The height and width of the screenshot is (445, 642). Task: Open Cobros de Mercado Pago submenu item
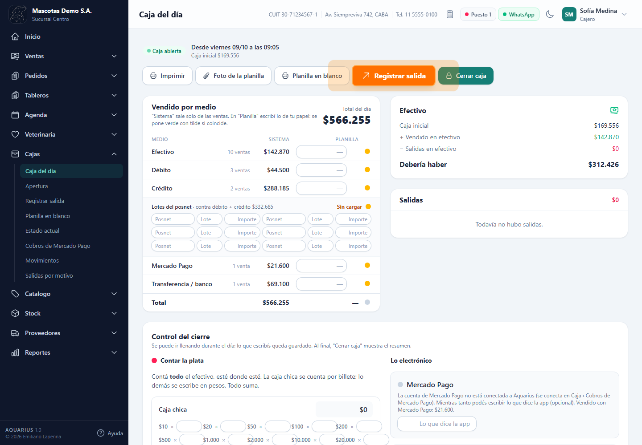tap(58, 246)
